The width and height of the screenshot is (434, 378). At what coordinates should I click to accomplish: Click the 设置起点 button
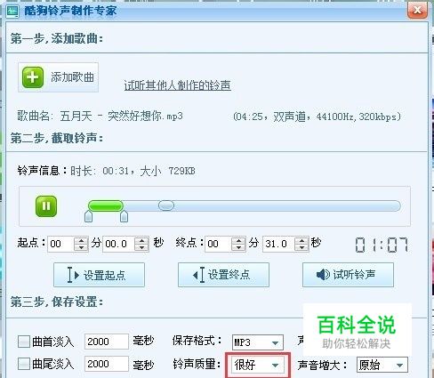tap(99, 275)
